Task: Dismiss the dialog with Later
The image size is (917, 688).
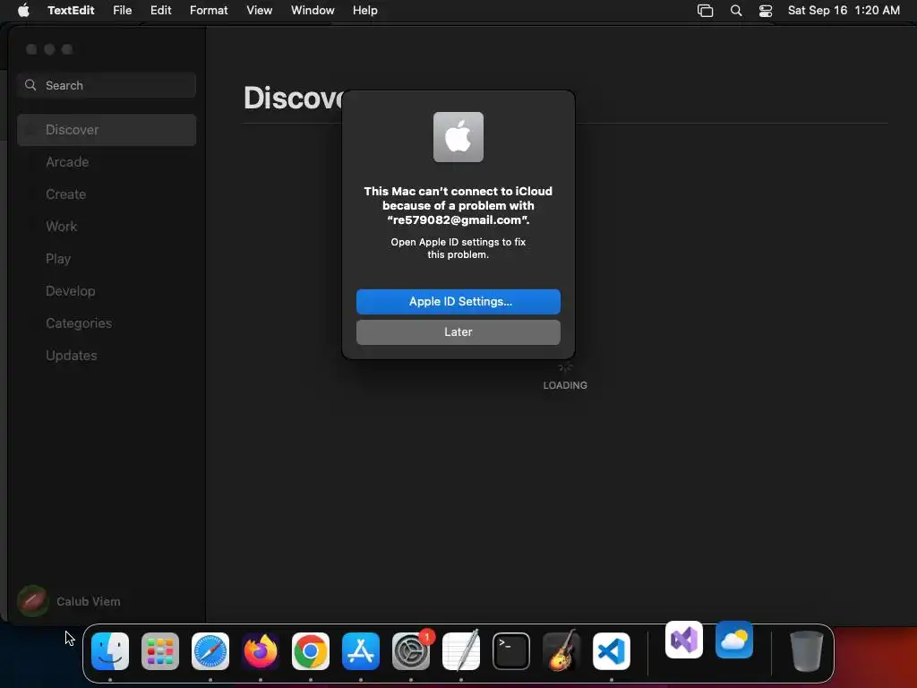Action: pos(458,331)
